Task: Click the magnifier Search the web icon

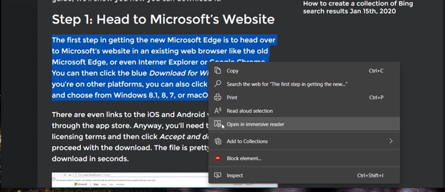Action: (217, 84)
